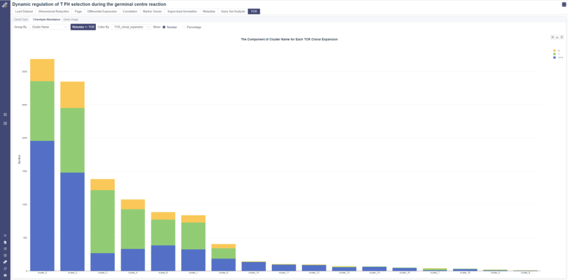Screen dimensions: 568x280
Task: Open the Group By Cluster Name dropdown
Action: (49, 27)
